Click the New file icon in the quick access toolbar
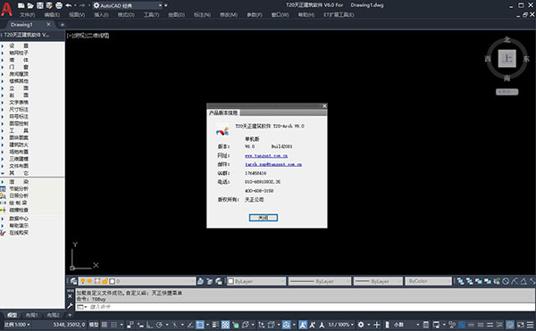 click(x=21, y=5)
